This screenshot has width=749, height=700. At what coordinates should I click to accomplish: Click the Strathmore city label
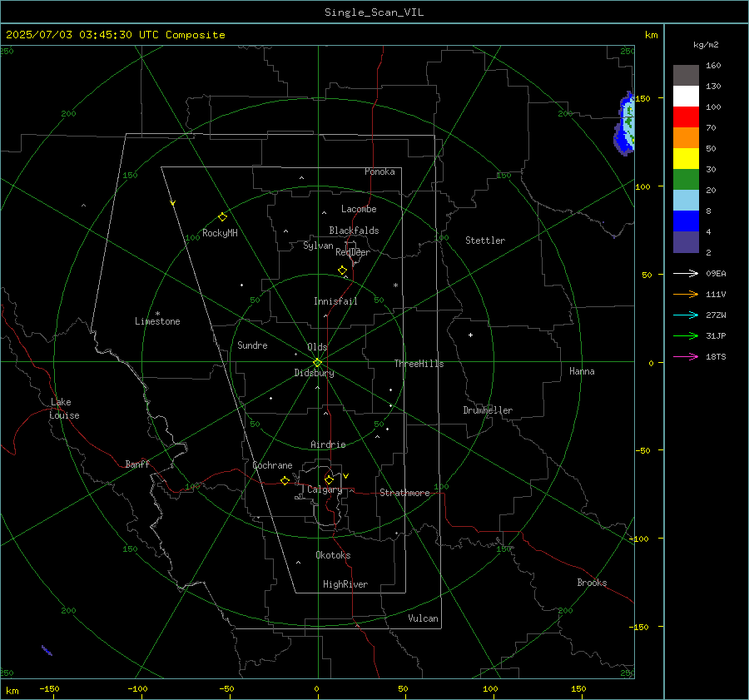pos(404,493)
